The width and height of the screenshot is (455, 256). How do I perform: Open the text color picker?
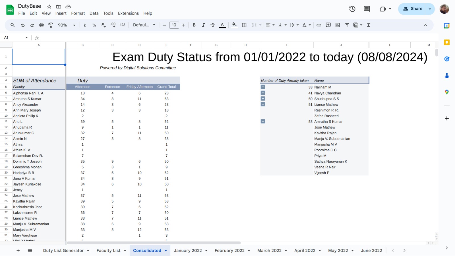pyautogui.click(x=222, y=25)
